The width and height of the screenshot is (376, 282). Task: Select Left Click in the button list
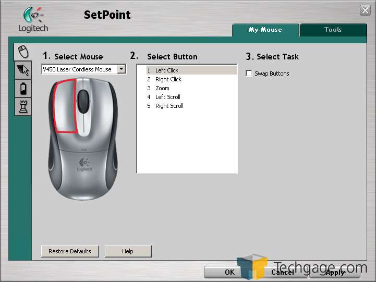point(167,70)
